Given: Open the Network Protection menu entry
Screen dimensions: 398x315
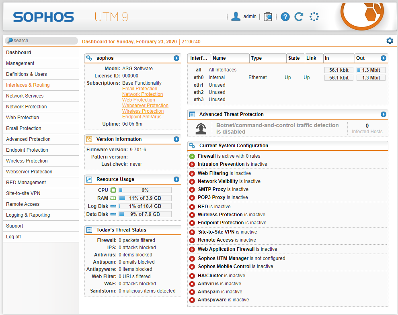Looking at the screenshot, I should coord(26,107).
